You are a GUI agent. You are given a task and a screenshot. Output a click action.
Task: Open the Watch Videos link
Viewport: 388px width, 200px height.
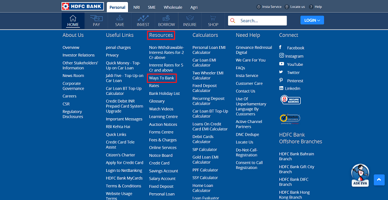point(161,109)
